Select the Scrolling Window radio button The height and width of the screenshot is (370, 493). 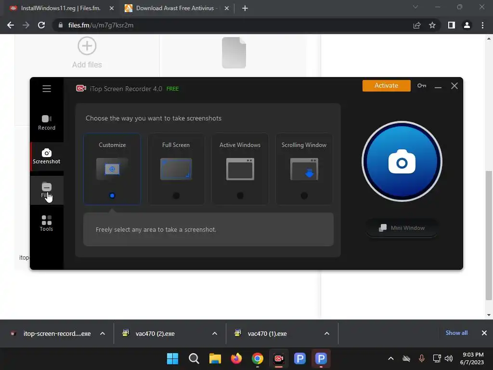pos(304,196)
